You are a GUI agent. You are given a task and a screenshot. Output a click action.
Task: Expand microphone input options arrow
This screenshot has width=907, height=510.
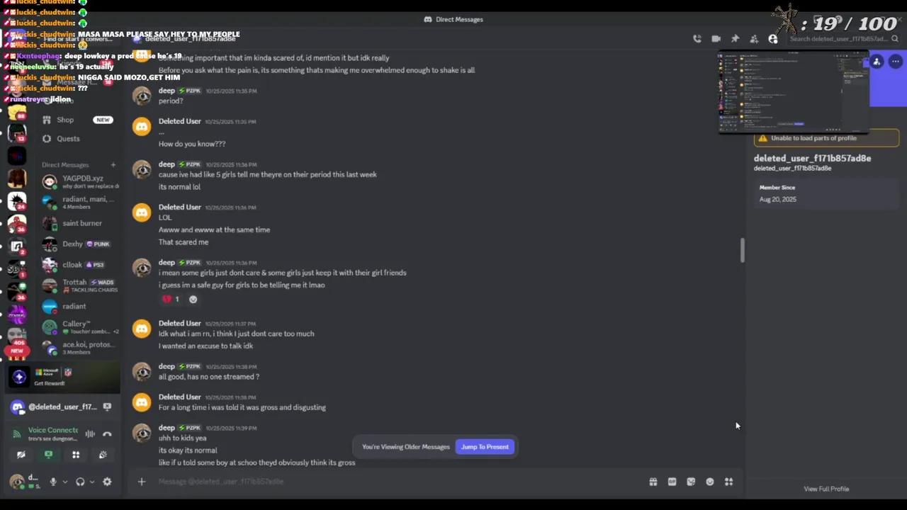click(64, 482)
